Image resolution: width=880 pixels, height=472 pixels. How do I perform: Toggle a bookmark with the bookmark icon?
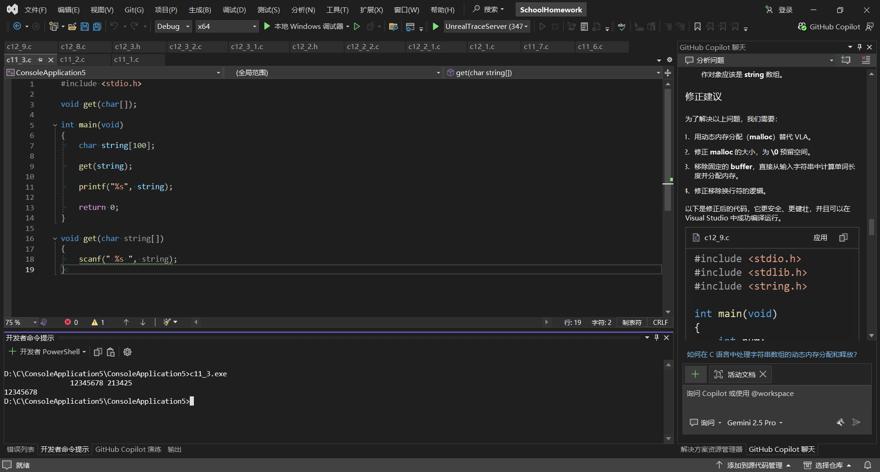coord(698,27)
